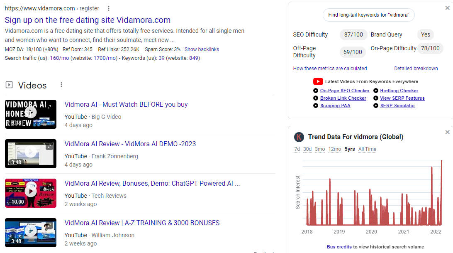Click the red YouTube icon in Keywords Everywhere panel

pos(318,81)
